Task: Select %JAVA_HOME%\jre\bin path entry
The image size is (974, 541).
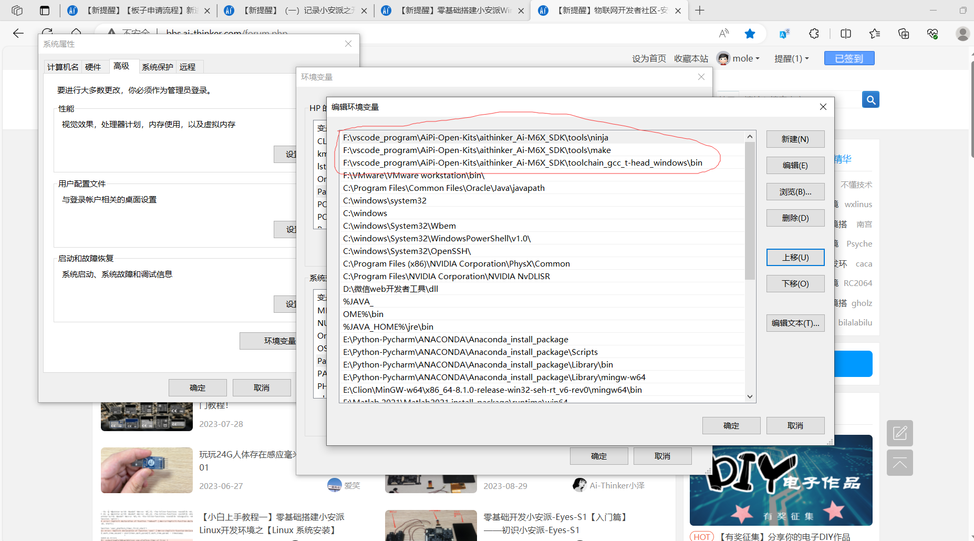Action: click(542, 326)
